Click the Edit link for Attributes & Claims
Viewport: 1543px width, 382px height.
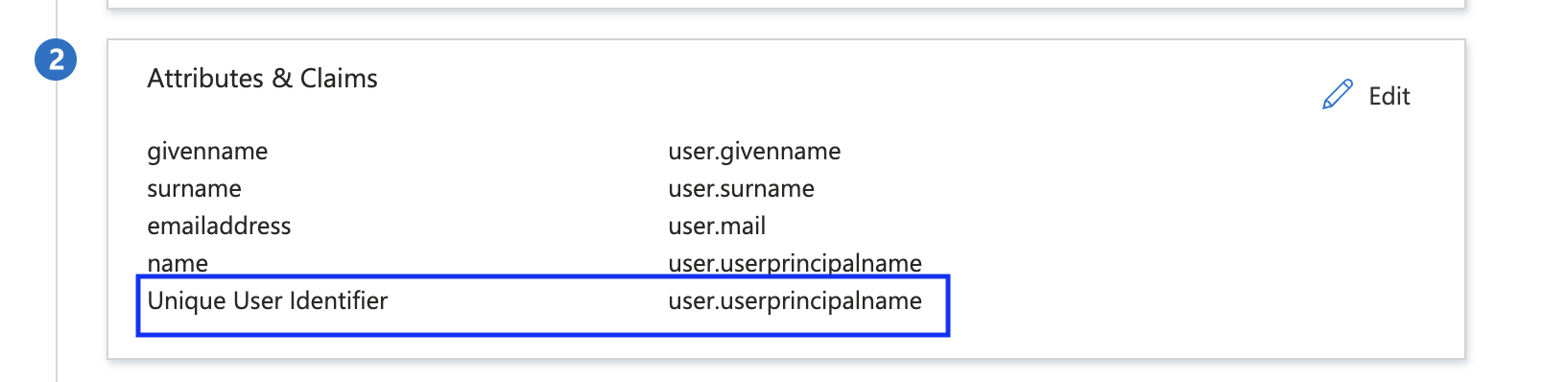1366,96
